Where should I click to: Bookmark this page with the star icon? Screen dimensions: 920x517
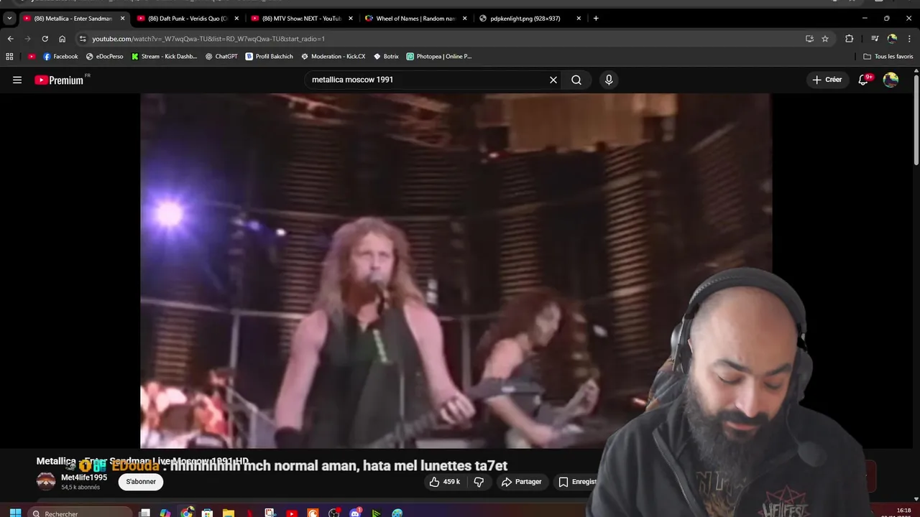(825, 39)
